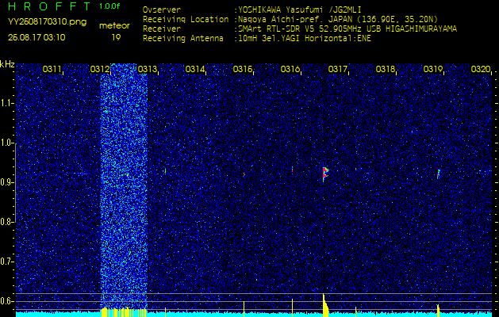
Task: Click observer name YOSHIKAWA Yasufumi /JG2MLI
Action: (x=299, y=10)
